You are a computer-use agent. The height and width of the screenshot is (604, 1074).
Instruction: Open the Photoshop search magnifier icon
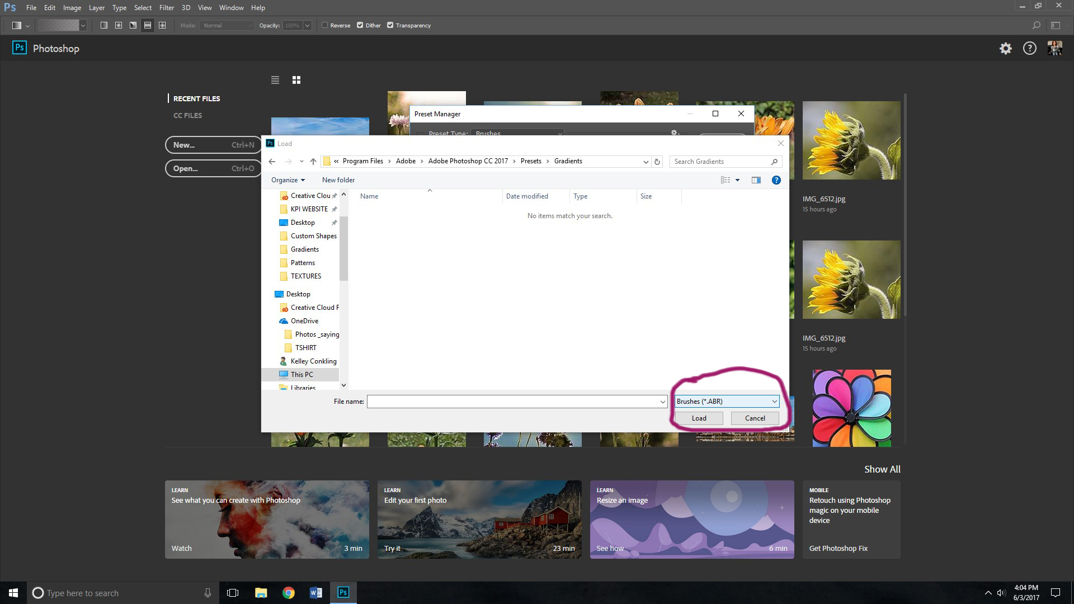[1036, 25]
